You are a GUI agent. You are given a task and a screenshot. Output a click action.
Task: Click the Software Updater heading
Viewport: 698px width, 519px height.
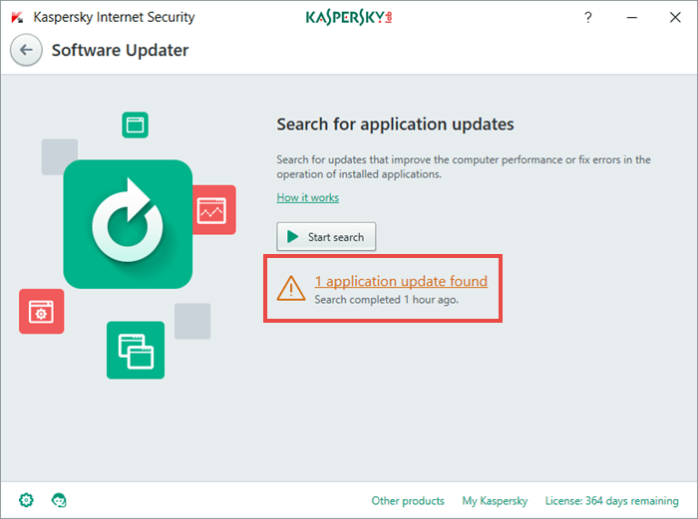121,50
